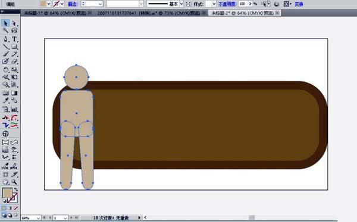Select the Zoom magnifier tool
The width and height of the screenshot is (357, 222).
(x=14, y=182)
